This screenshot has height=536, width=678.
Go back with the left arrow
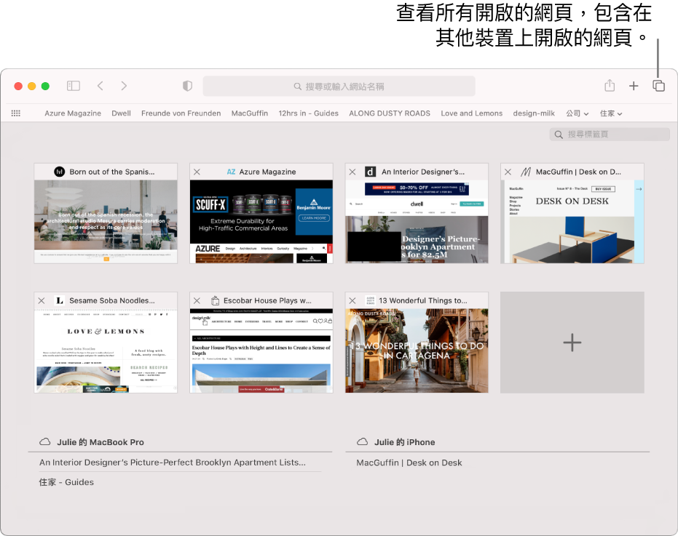click(x=100, y=86)
